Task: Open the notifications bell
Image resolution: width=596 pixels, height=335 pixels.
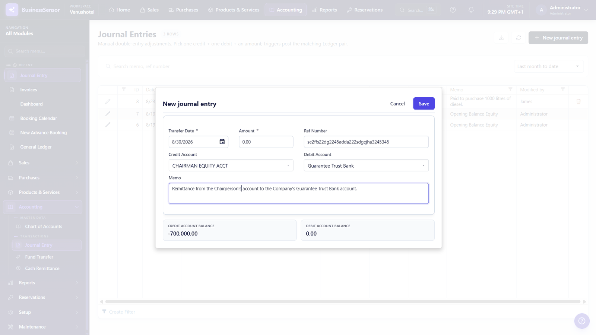Action: click(x=471, y=10)
